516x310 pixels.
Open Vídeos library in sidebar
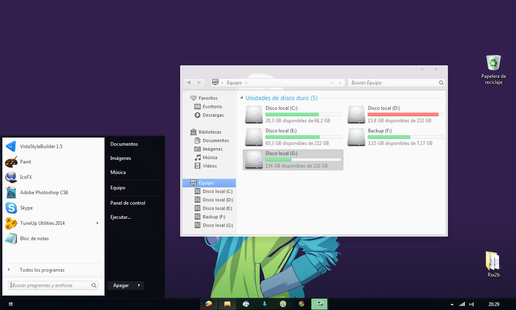point(210,166)
